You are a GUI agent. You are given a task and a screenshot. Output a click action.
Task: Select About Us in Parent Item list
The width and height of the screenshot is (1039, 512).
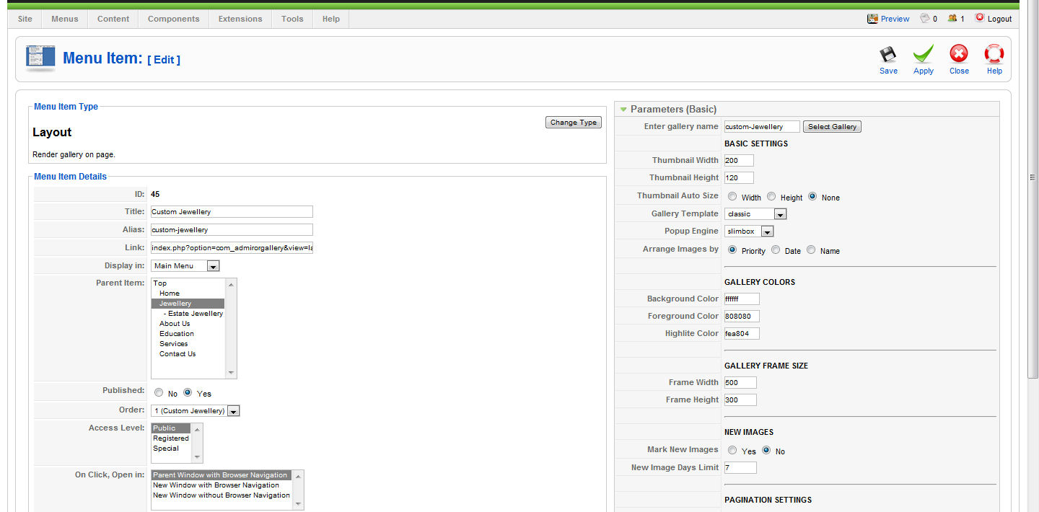click(x=188, y=324)
